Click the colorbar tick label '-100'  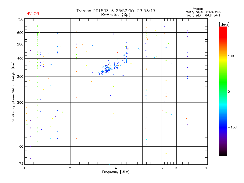pos(232,127)
